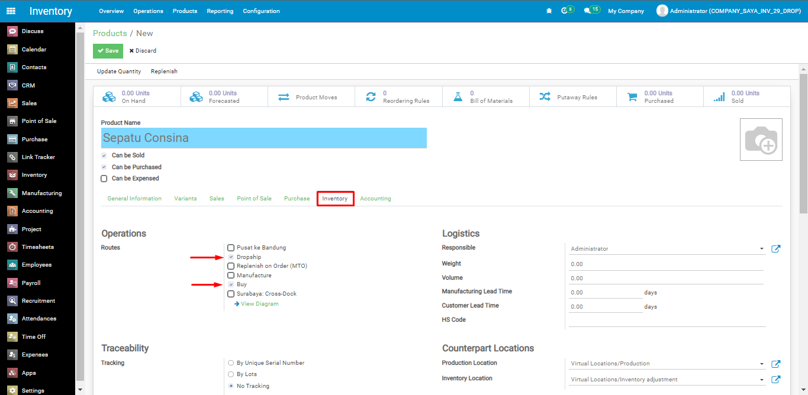The height and width of the screenshot is (395, 808).
Task: Click the green Save button
Action: coord(108,51)
